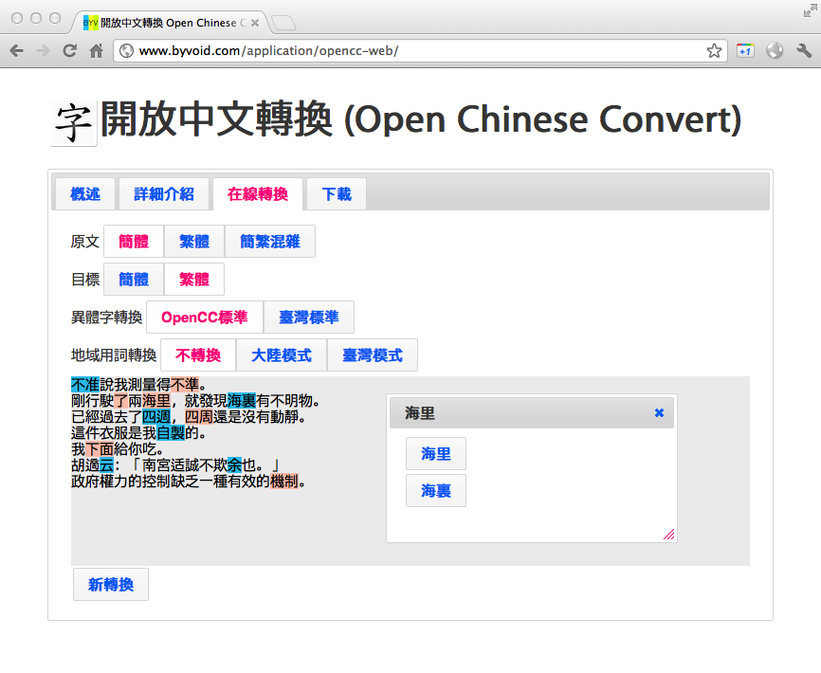821x673 pixels.
Task: Open a new browser tab
Action: pos(283,23)
